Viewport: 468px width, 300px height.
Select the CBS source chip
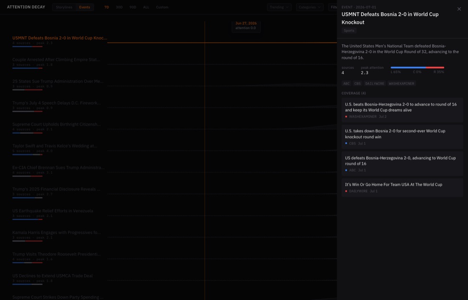(x=357, y=84)
